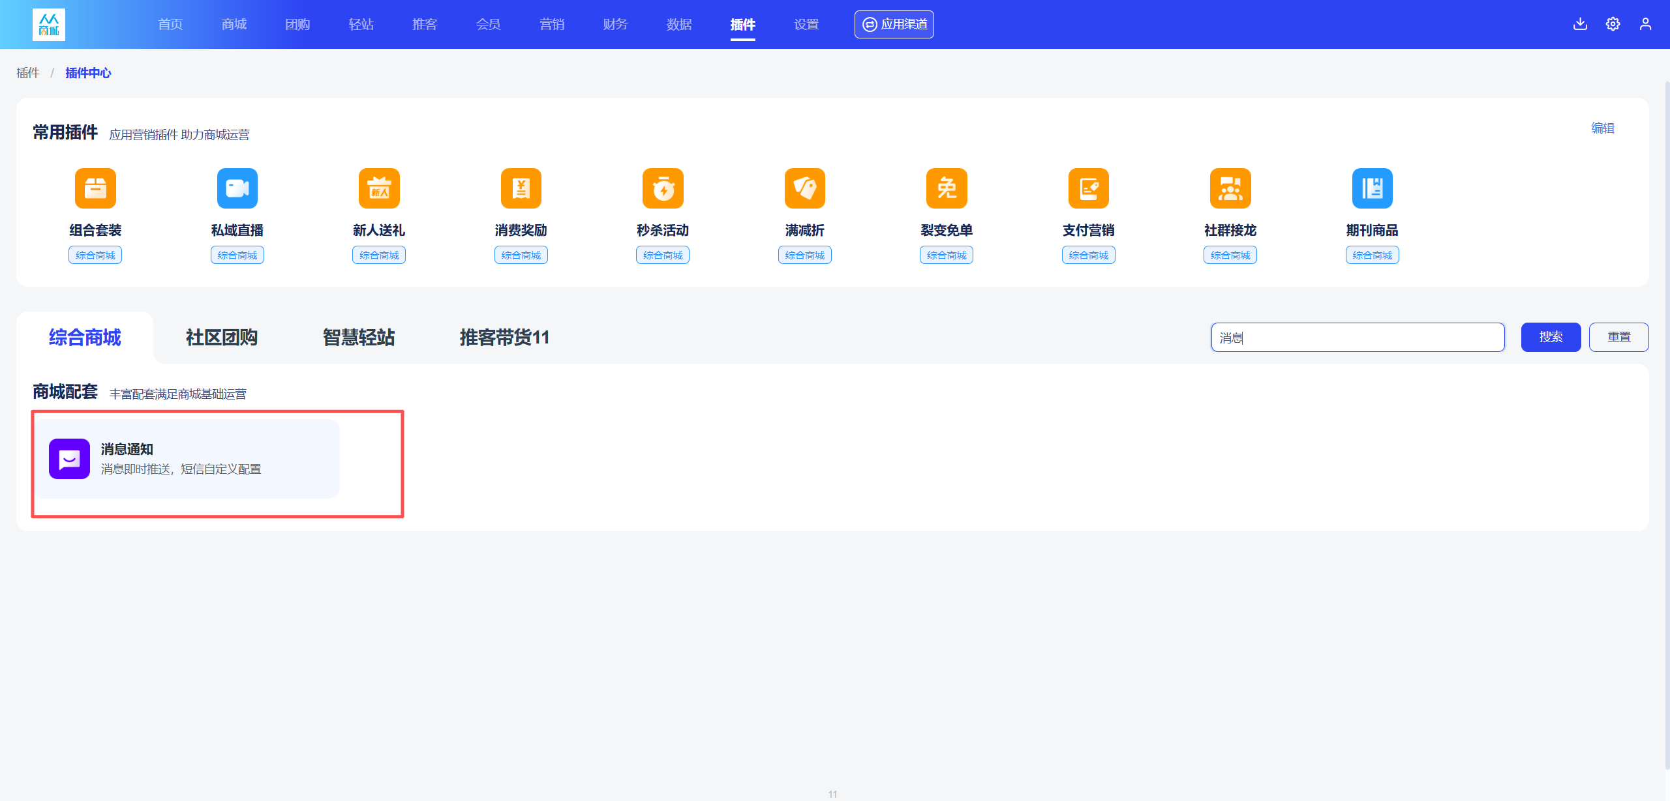This screenshot has height=801, width=1670.
Task: Open the 支付营销 plugin icon
Action: pyautogui.click(x=1089, y=188)
